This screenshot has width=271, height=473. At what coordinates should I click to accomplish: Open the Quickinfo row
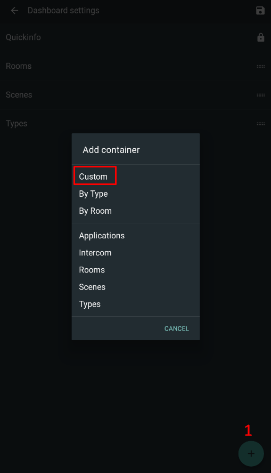click(135, 37)
